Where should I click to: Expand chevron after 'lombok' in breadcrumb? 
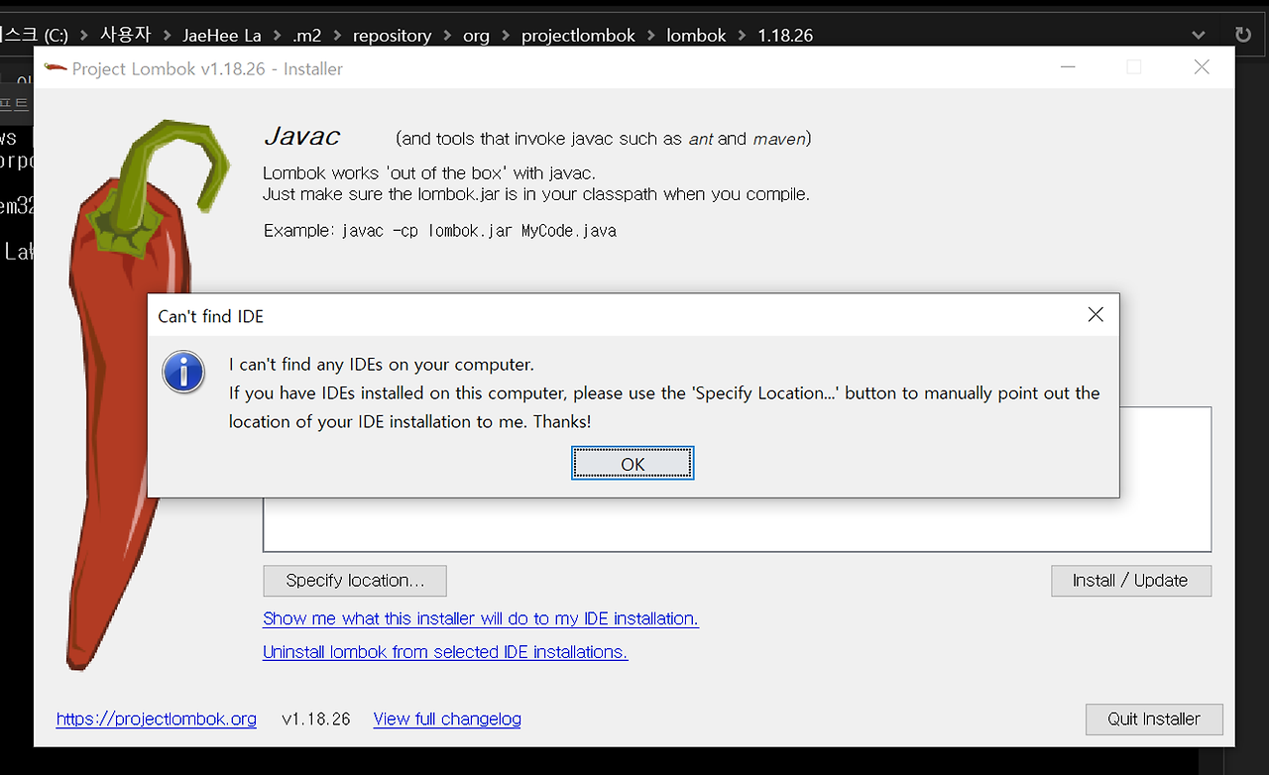click(x=743, y=35)
